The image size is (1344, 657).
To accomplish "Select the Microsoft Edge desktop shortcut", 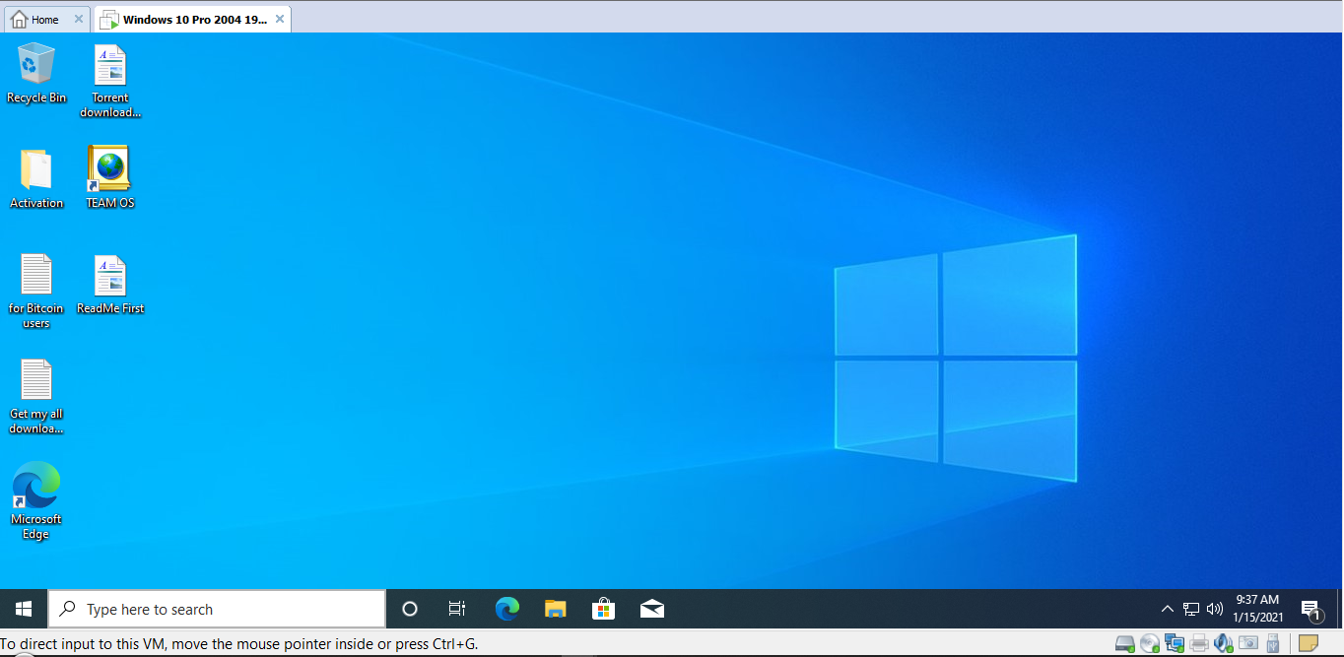I will click(36, 500).
